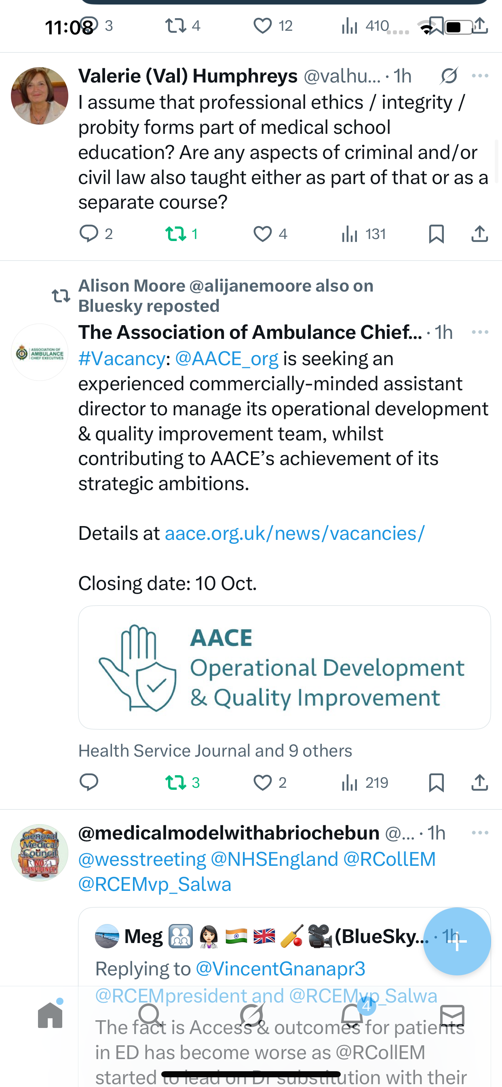
Task: Like Valerie Humphreys' tweet
Action: 262,233
